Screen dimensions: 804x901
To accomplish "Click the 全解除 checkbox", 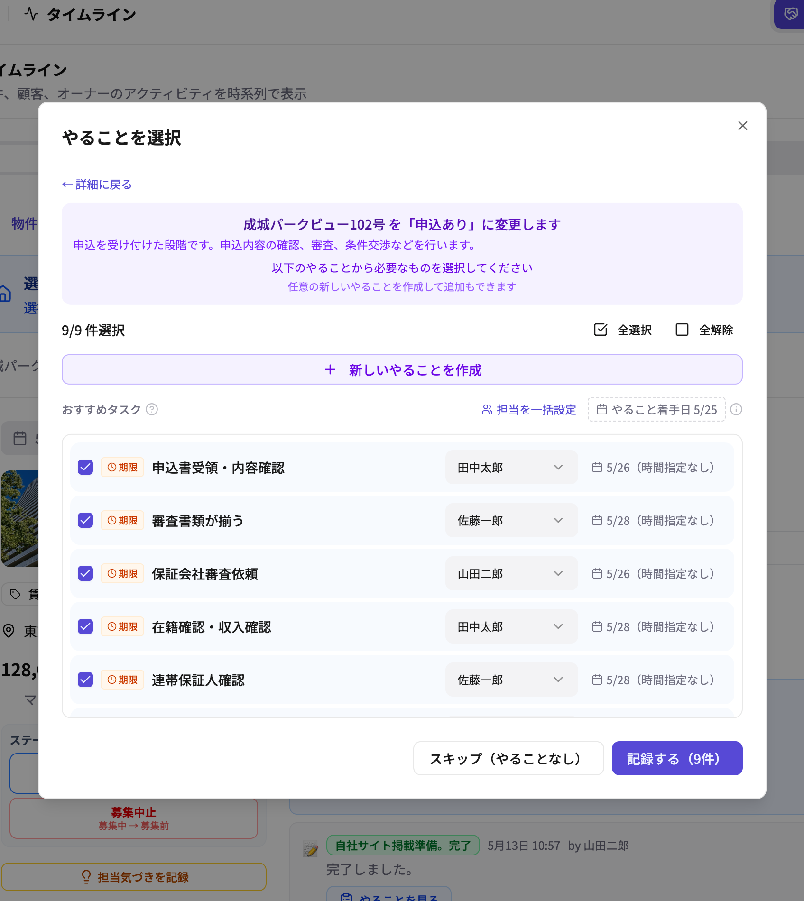I will click(682, 330).
